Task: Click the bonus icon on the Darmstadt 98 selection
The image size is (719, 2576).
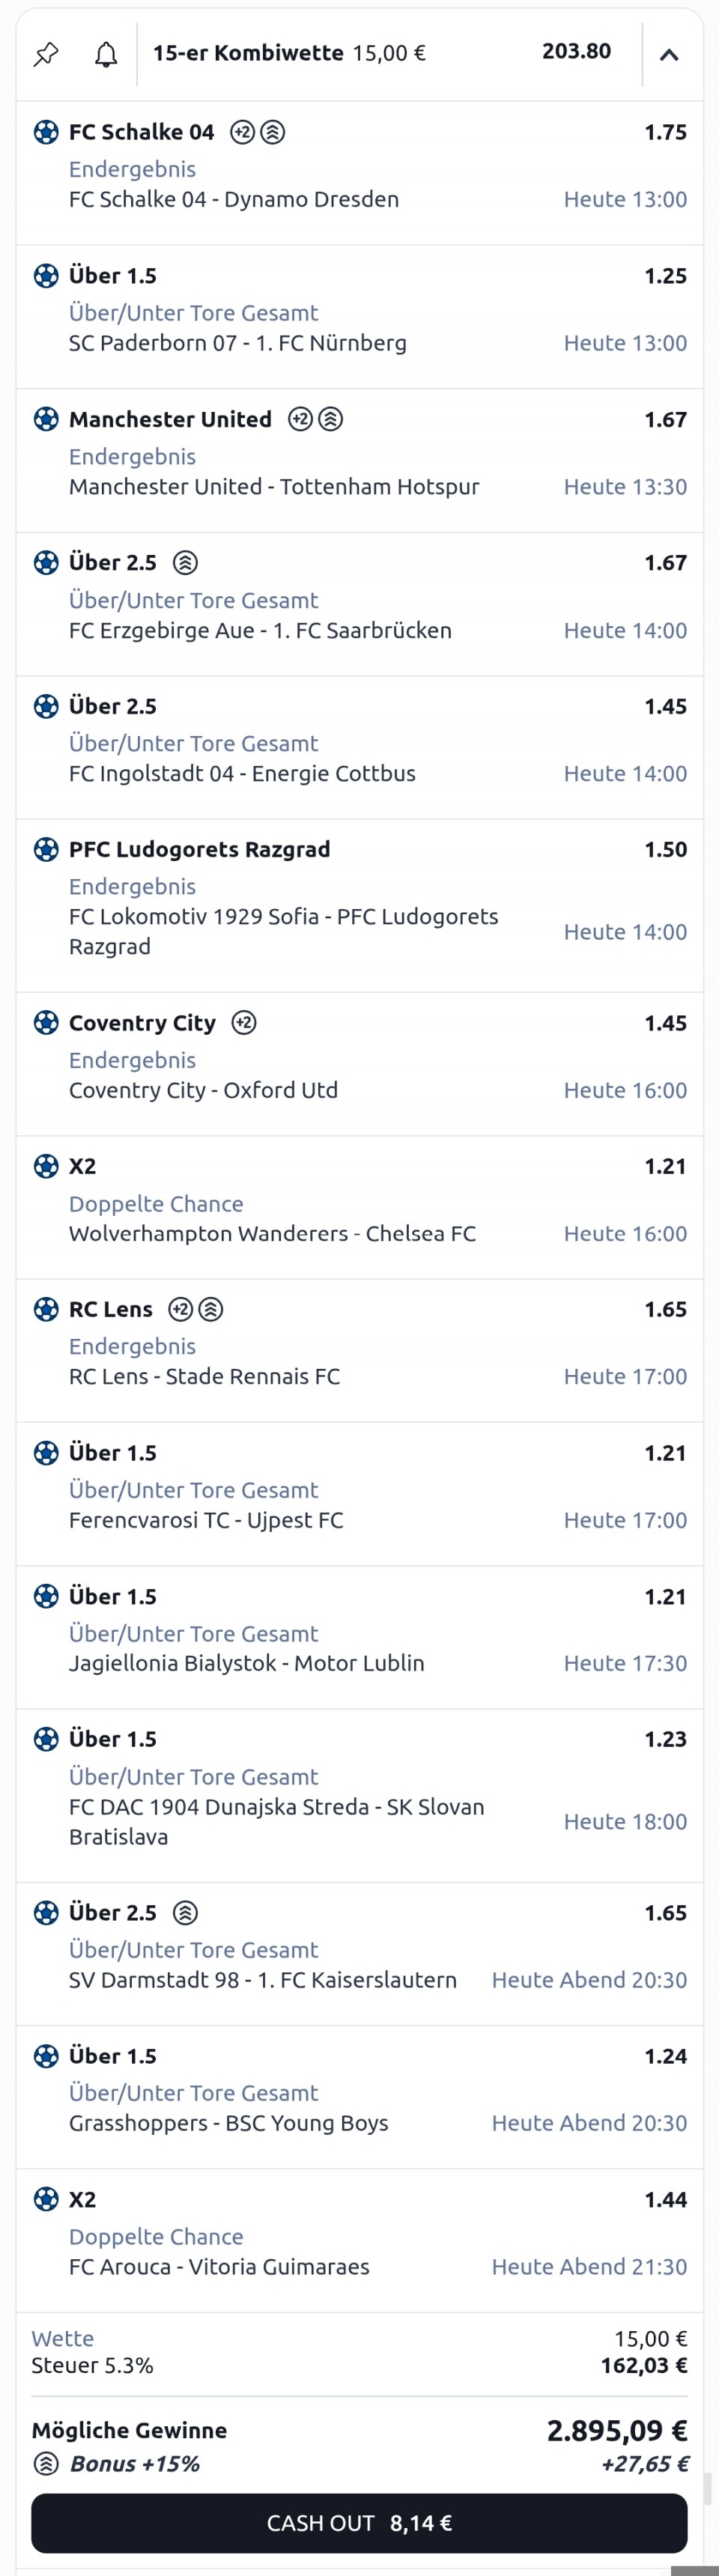Action: (x=185, y=1913)
